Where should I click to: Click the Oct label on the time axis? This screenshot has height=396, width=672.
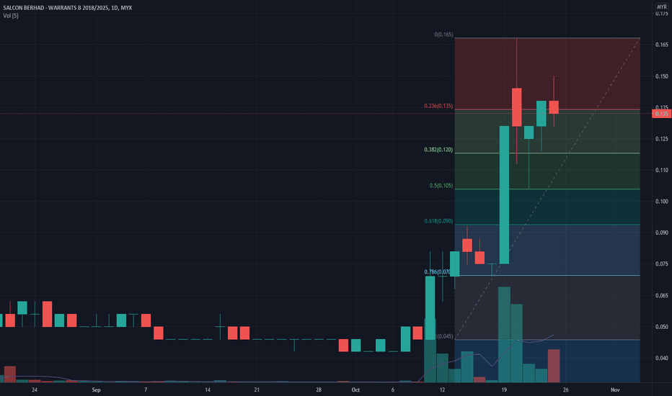(355, 390)
